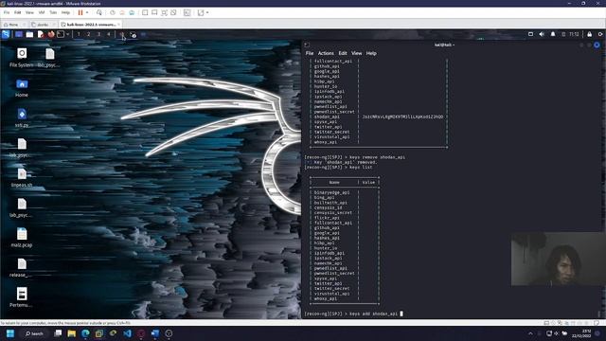This screenshot has height=341, width=606.
Task: Open the VM menu
Action: pos(42,12)
